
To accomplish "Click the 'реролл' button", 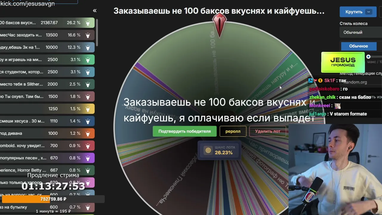I will tap(233, 131).
